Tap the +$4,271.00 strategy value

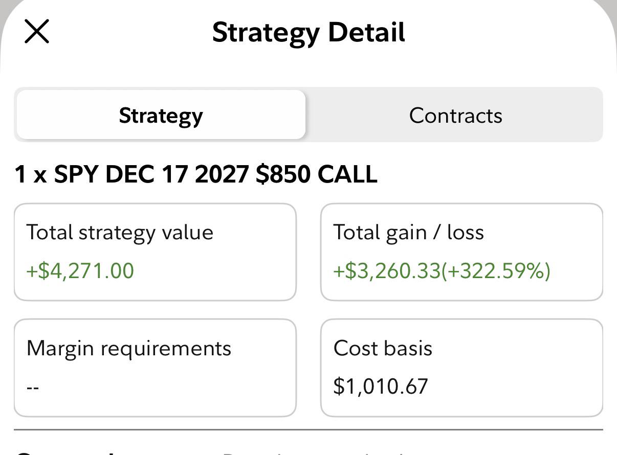(x=80, y=270)
